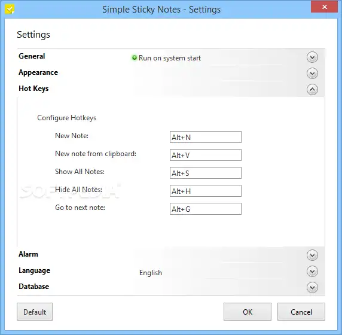342x335 pixels.
Task: Click the Simple Sticky Notes app icon
Action: tap(10, 10)
